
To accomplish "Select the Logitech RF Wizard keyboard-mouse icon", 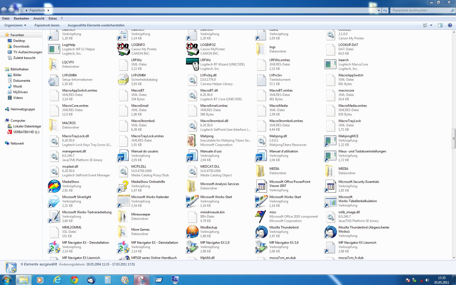I will 192,64.
